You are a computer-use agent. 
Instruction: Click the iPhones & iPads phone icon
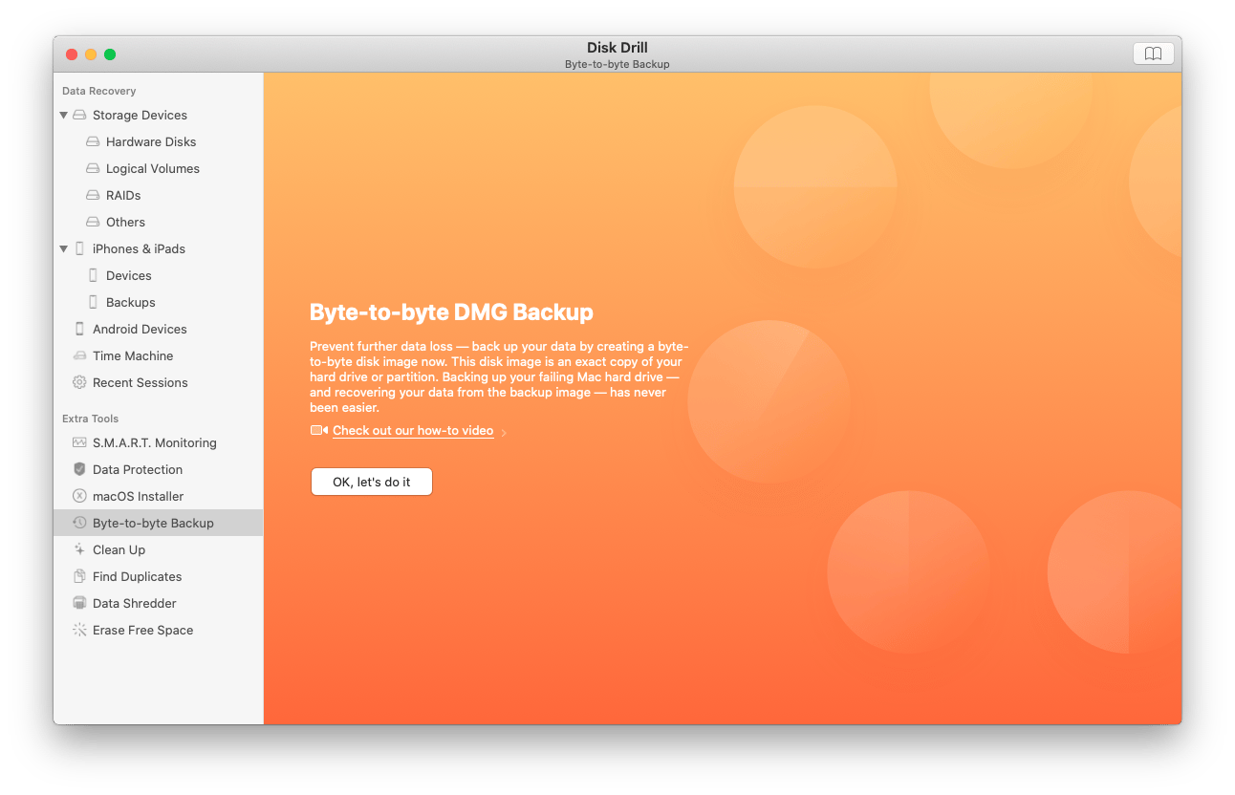tap(79, 248)
